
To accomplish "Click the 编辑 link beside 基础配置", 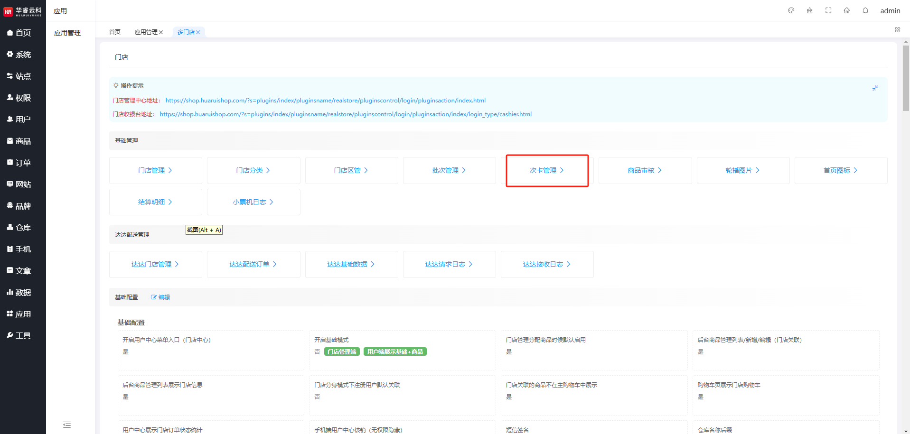I will click(x=160, y=297).
